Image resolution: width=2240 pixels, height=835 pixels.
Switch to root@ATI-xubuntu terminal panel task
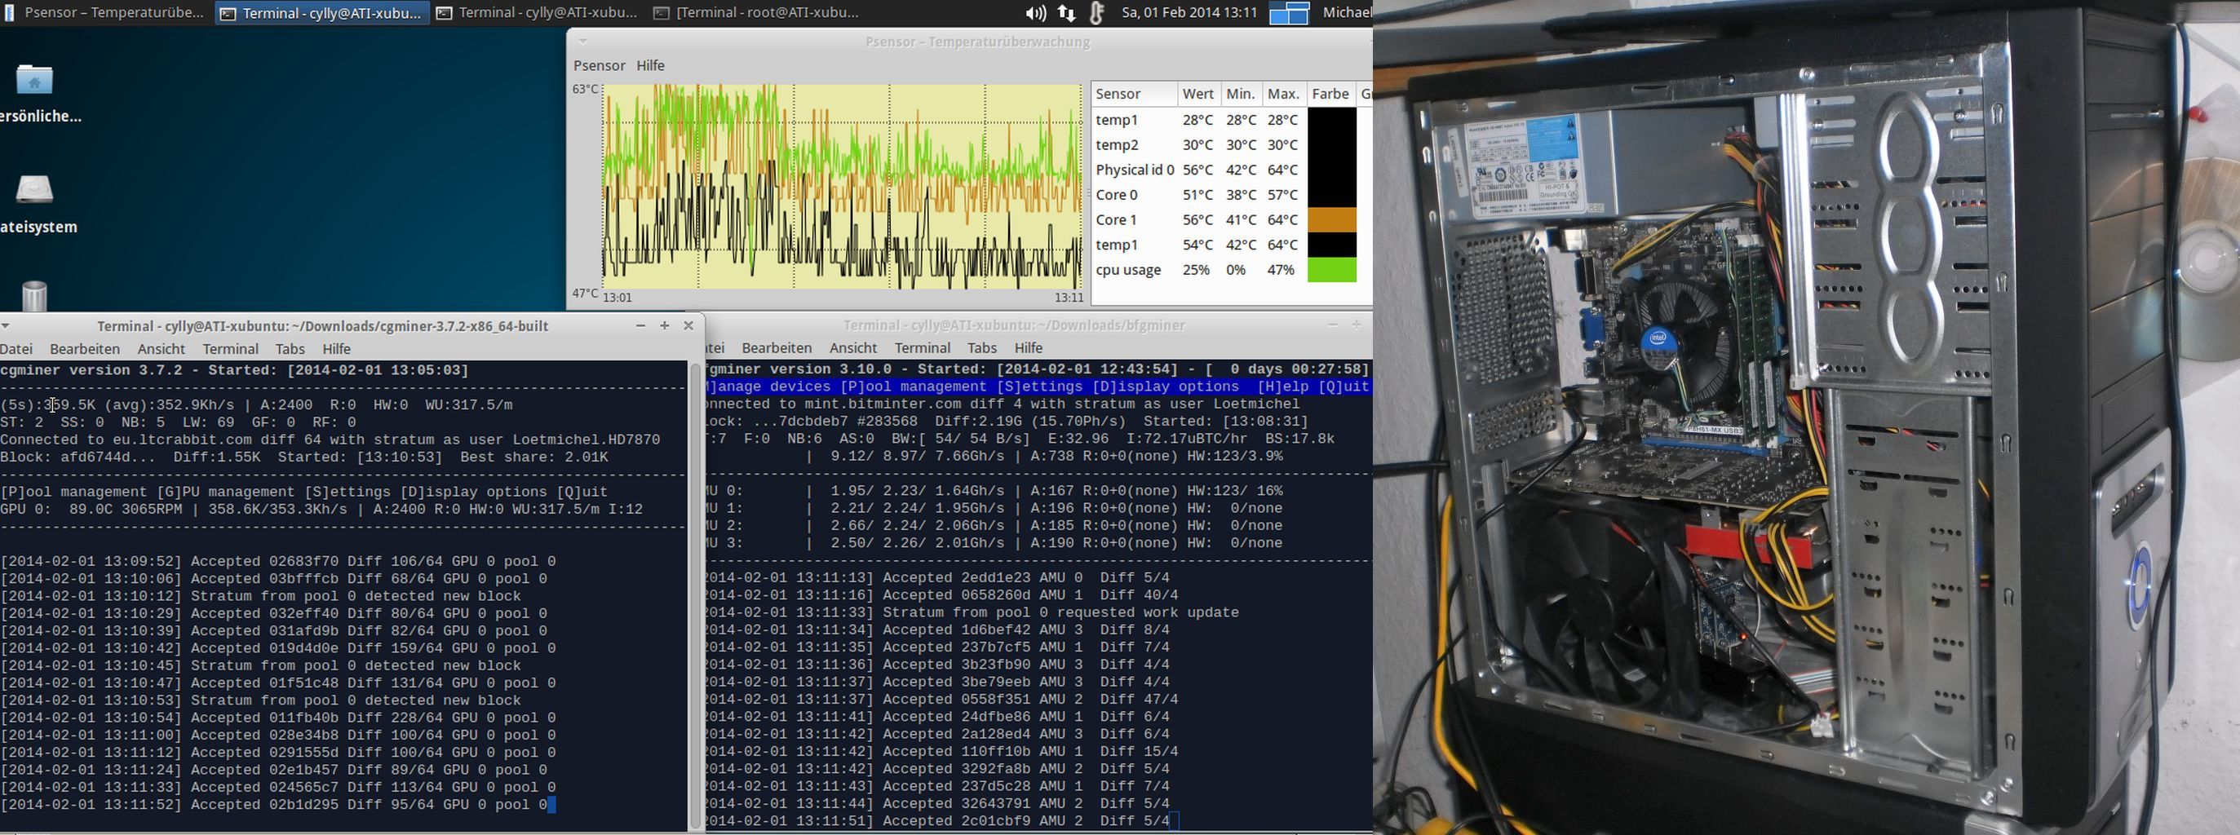[756, 13]
